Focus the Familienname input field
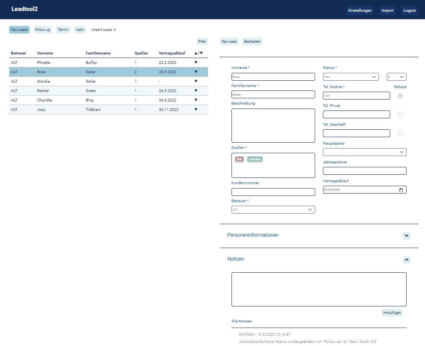 tap(273, 94)
